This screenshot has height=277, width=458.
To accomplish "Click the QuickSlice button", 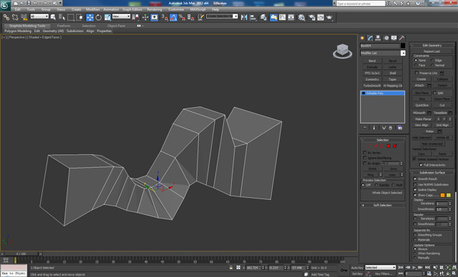I will point(422,105).
